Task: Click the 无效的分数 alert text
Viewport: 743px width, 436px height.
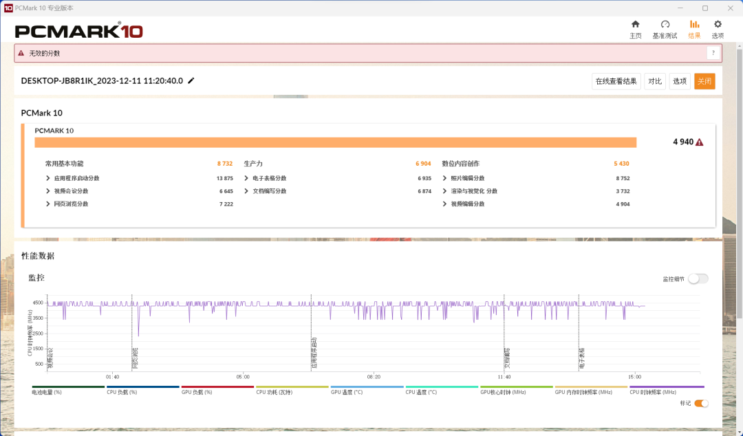Action: tap(45, 53)
